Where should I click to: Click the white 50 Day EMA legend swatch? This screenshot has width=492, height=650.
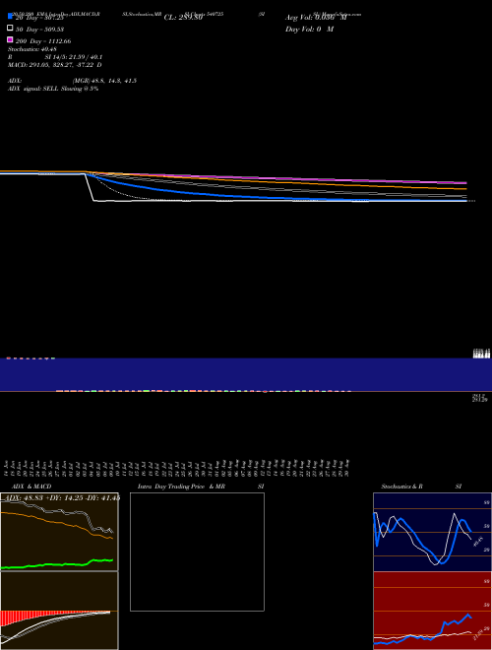coord(10,29)
